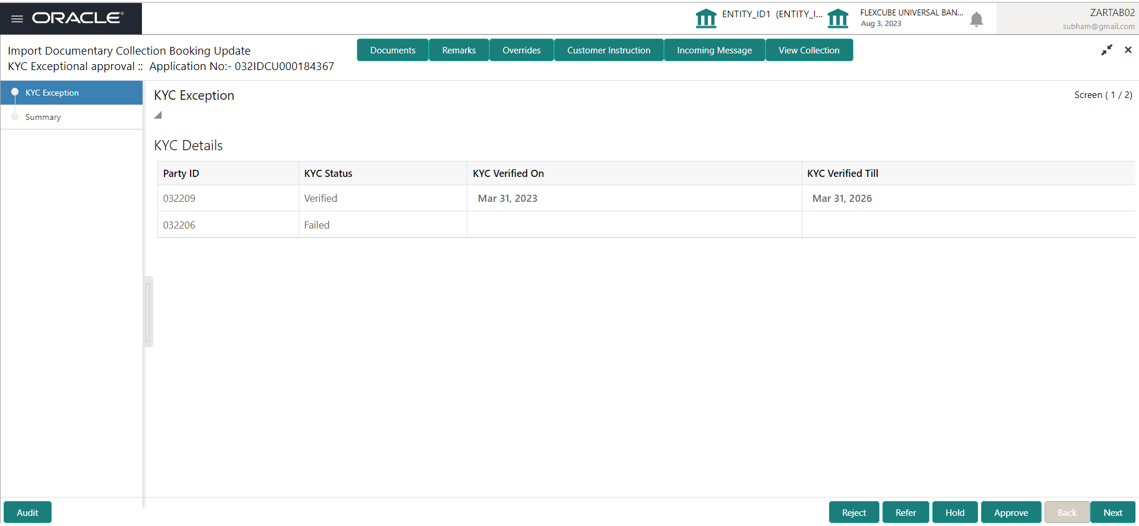Screen dimensions: 1139x526
Task: Click View Collection button
Action: 809,50
